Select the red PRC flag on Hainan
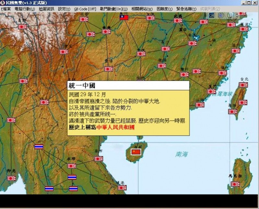Screen dimensions: 259x209 click(135, 152)
